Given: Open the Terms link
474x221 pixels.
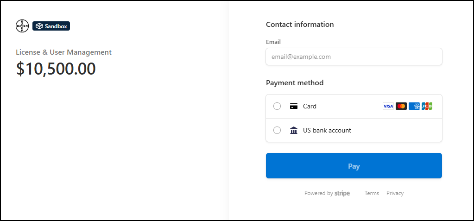Looking at the screenshot, I should (372, 193).
